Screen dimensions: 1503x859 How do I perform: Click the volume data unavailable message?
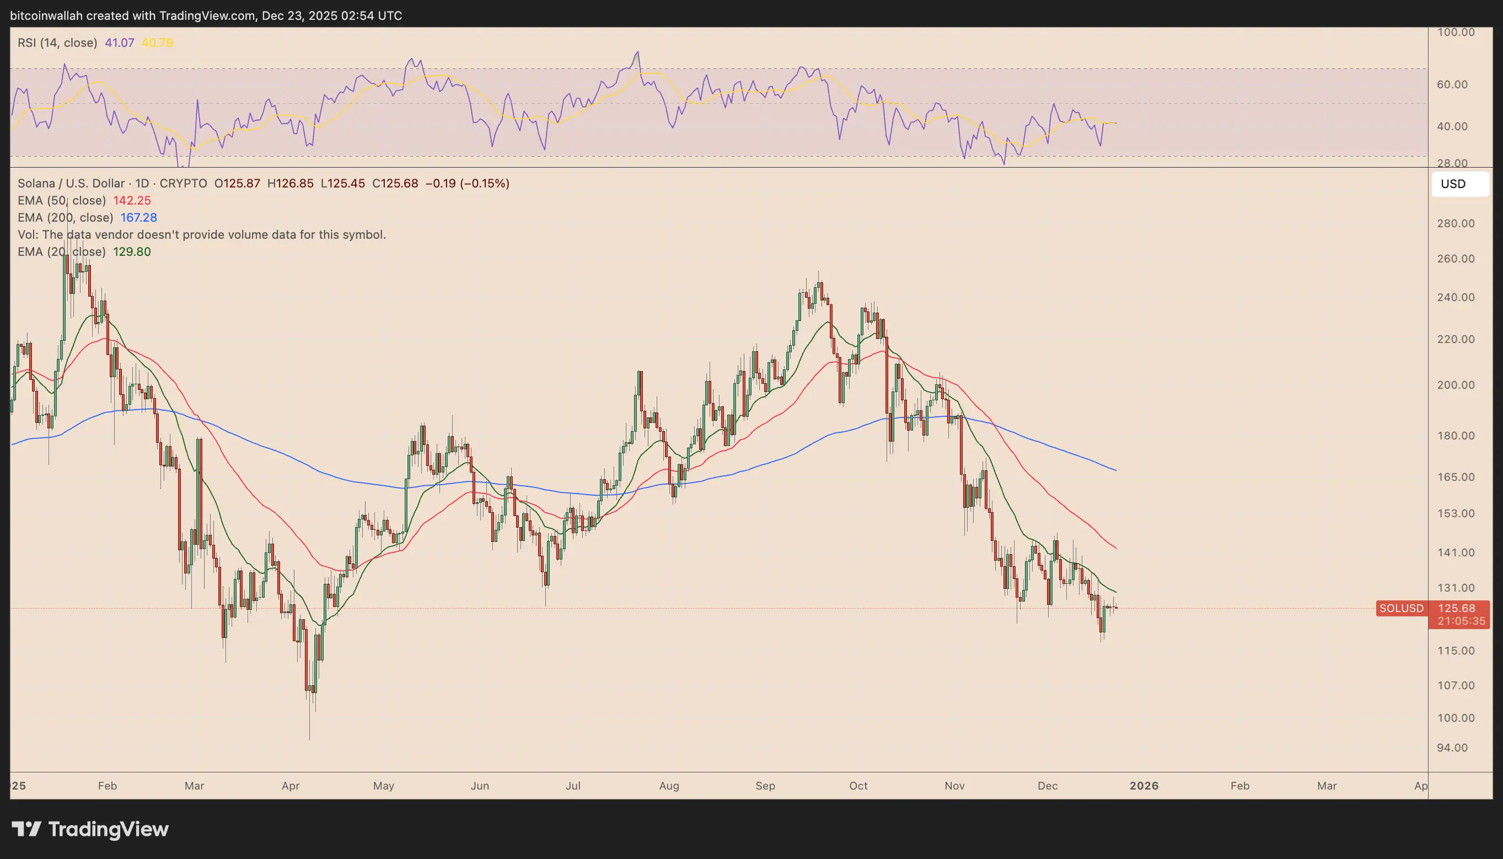tap(202, 235)
